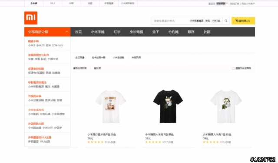Select 存儲卡 in the sidebar
This screenshot has height=163, width=278.
[58, 127]
